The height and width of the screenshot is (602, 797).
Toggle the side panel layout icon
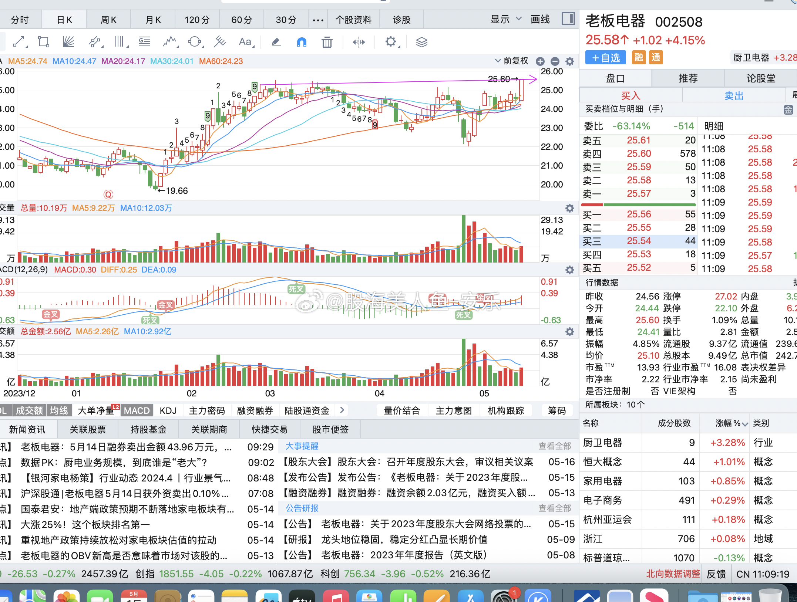click(568, 19)
